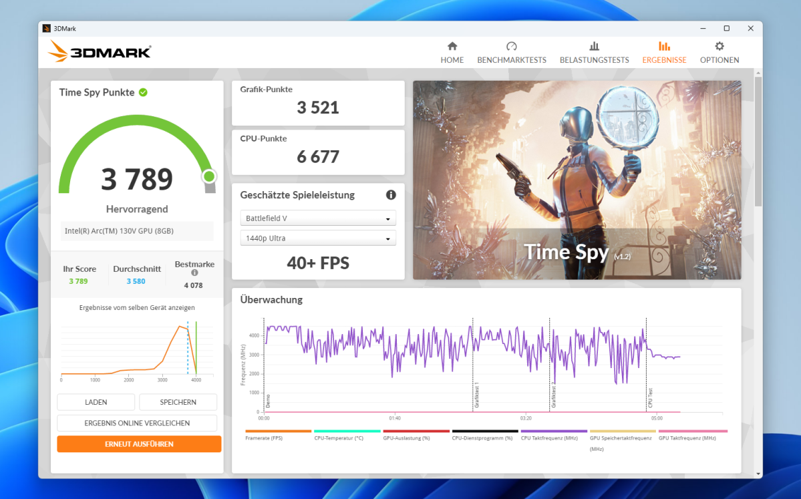This screenshot has height=499, width=801.
Task: Click the Überwachung heading
Action: (271, 300)
